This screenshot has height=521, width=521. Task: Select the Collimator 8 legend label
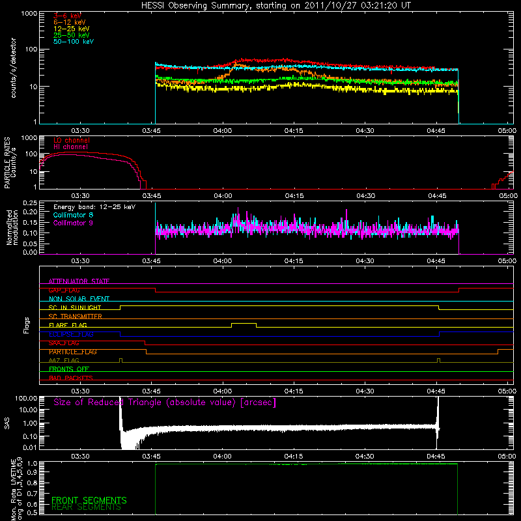point(73,215)
